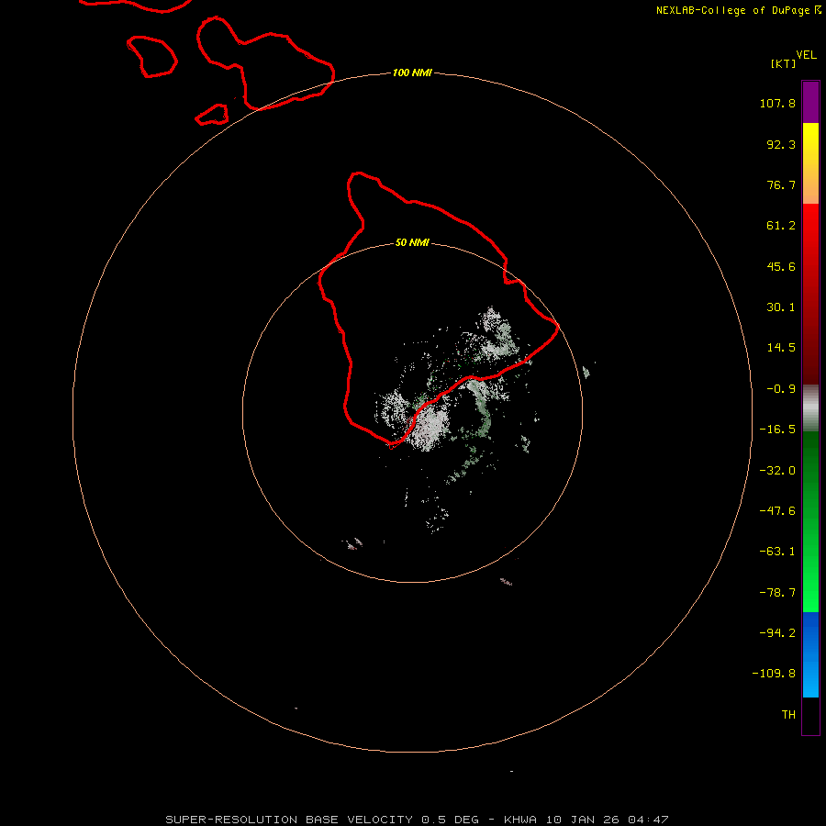Click the blue segment of the velocity color bar
Viewport: 826px width, 826px height.
click(x=810, y=654)
